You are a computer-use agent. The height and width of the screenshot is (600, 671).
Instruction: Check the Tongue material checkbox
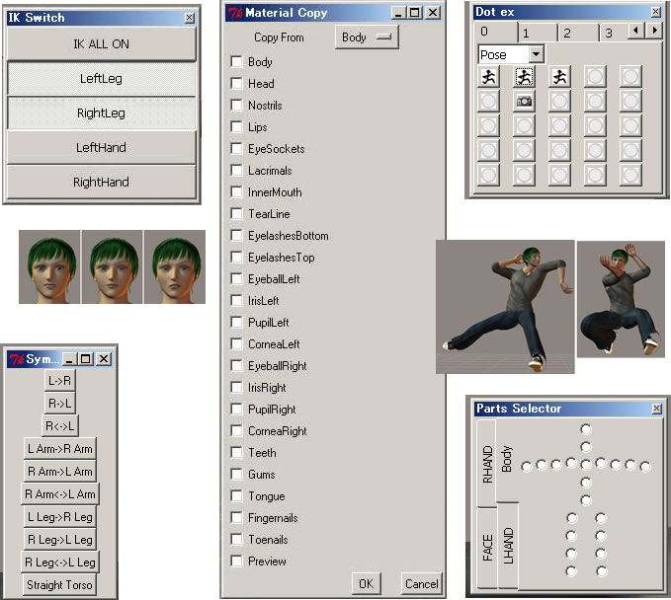(x=236, y=495)
